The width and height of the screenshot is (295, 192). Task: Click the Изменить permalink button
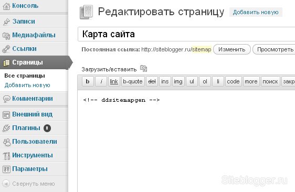(232, 49)
